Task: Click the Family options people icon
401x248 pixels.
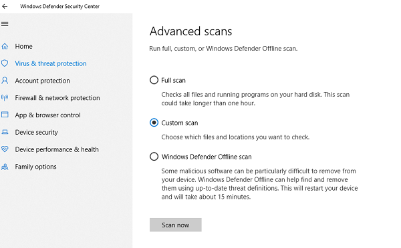Action: click(x=5, y=167)
